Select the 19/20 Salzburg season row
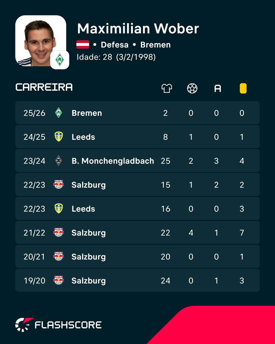This screenshot has height=344, width=275. pos(137,280)
